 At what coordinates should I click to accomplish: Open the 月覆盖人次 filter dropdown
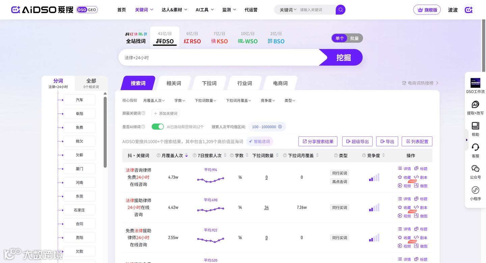pos(154,100)
